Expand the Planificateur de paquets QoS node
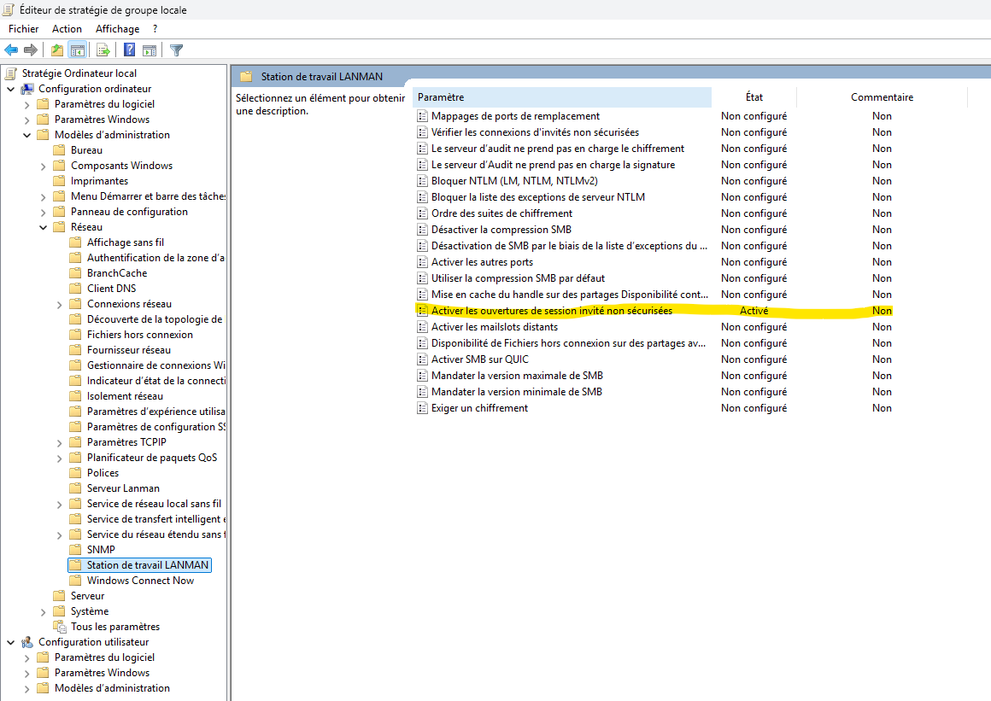The height and width of the screenshot is (701, 991). (x=60, y=458)
